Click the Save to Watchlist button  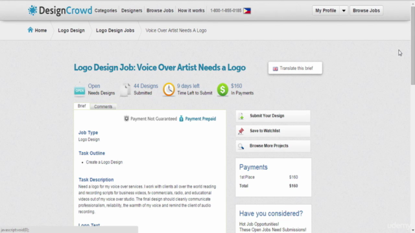pyautogui.click(x=273, y=131)
